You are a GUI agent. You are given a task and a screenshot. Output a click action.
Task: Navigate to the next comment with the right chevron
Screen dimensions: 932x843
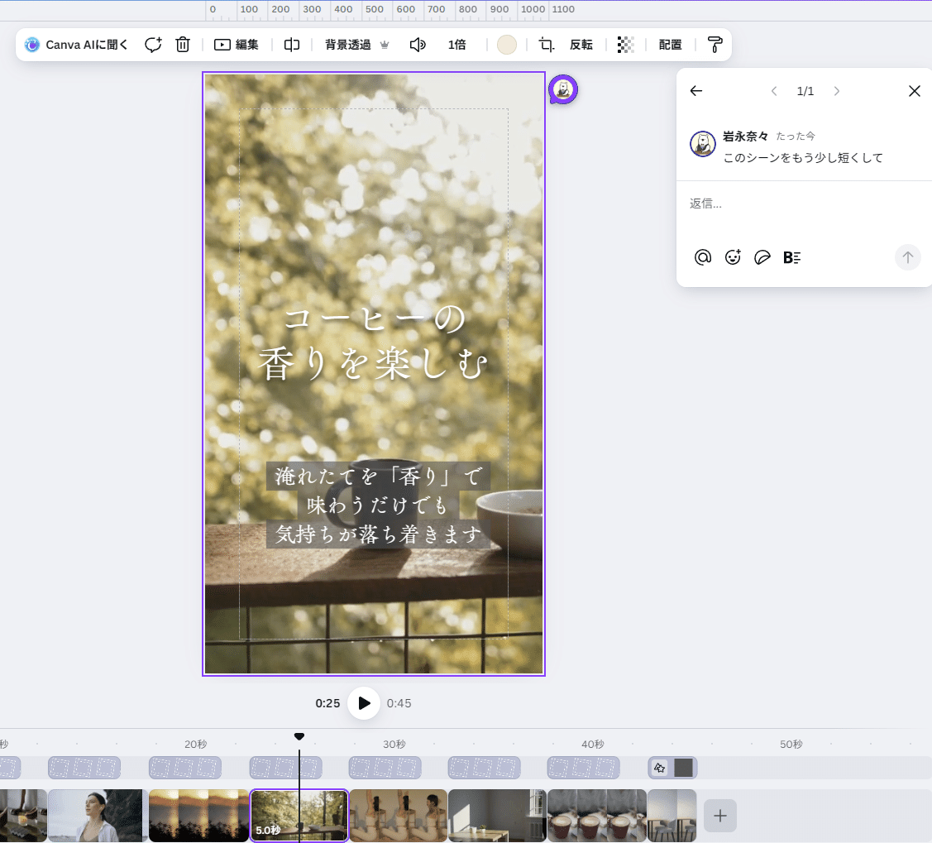[836, 91]
